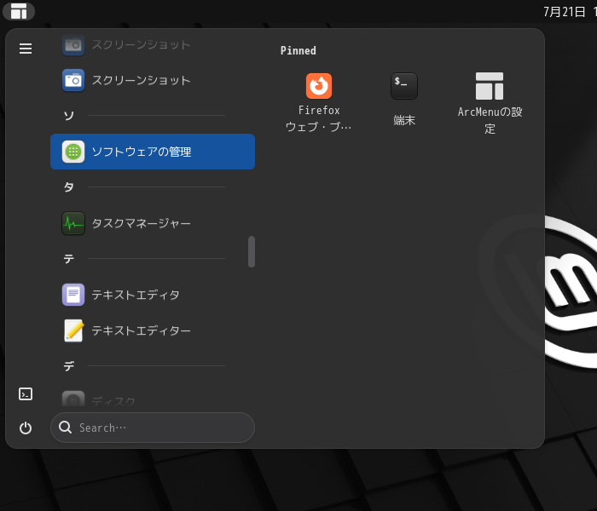Screen dimensions: 597x511
Task: Open pinned ArcMenuの設定 icon
Action: click(490, 86)
